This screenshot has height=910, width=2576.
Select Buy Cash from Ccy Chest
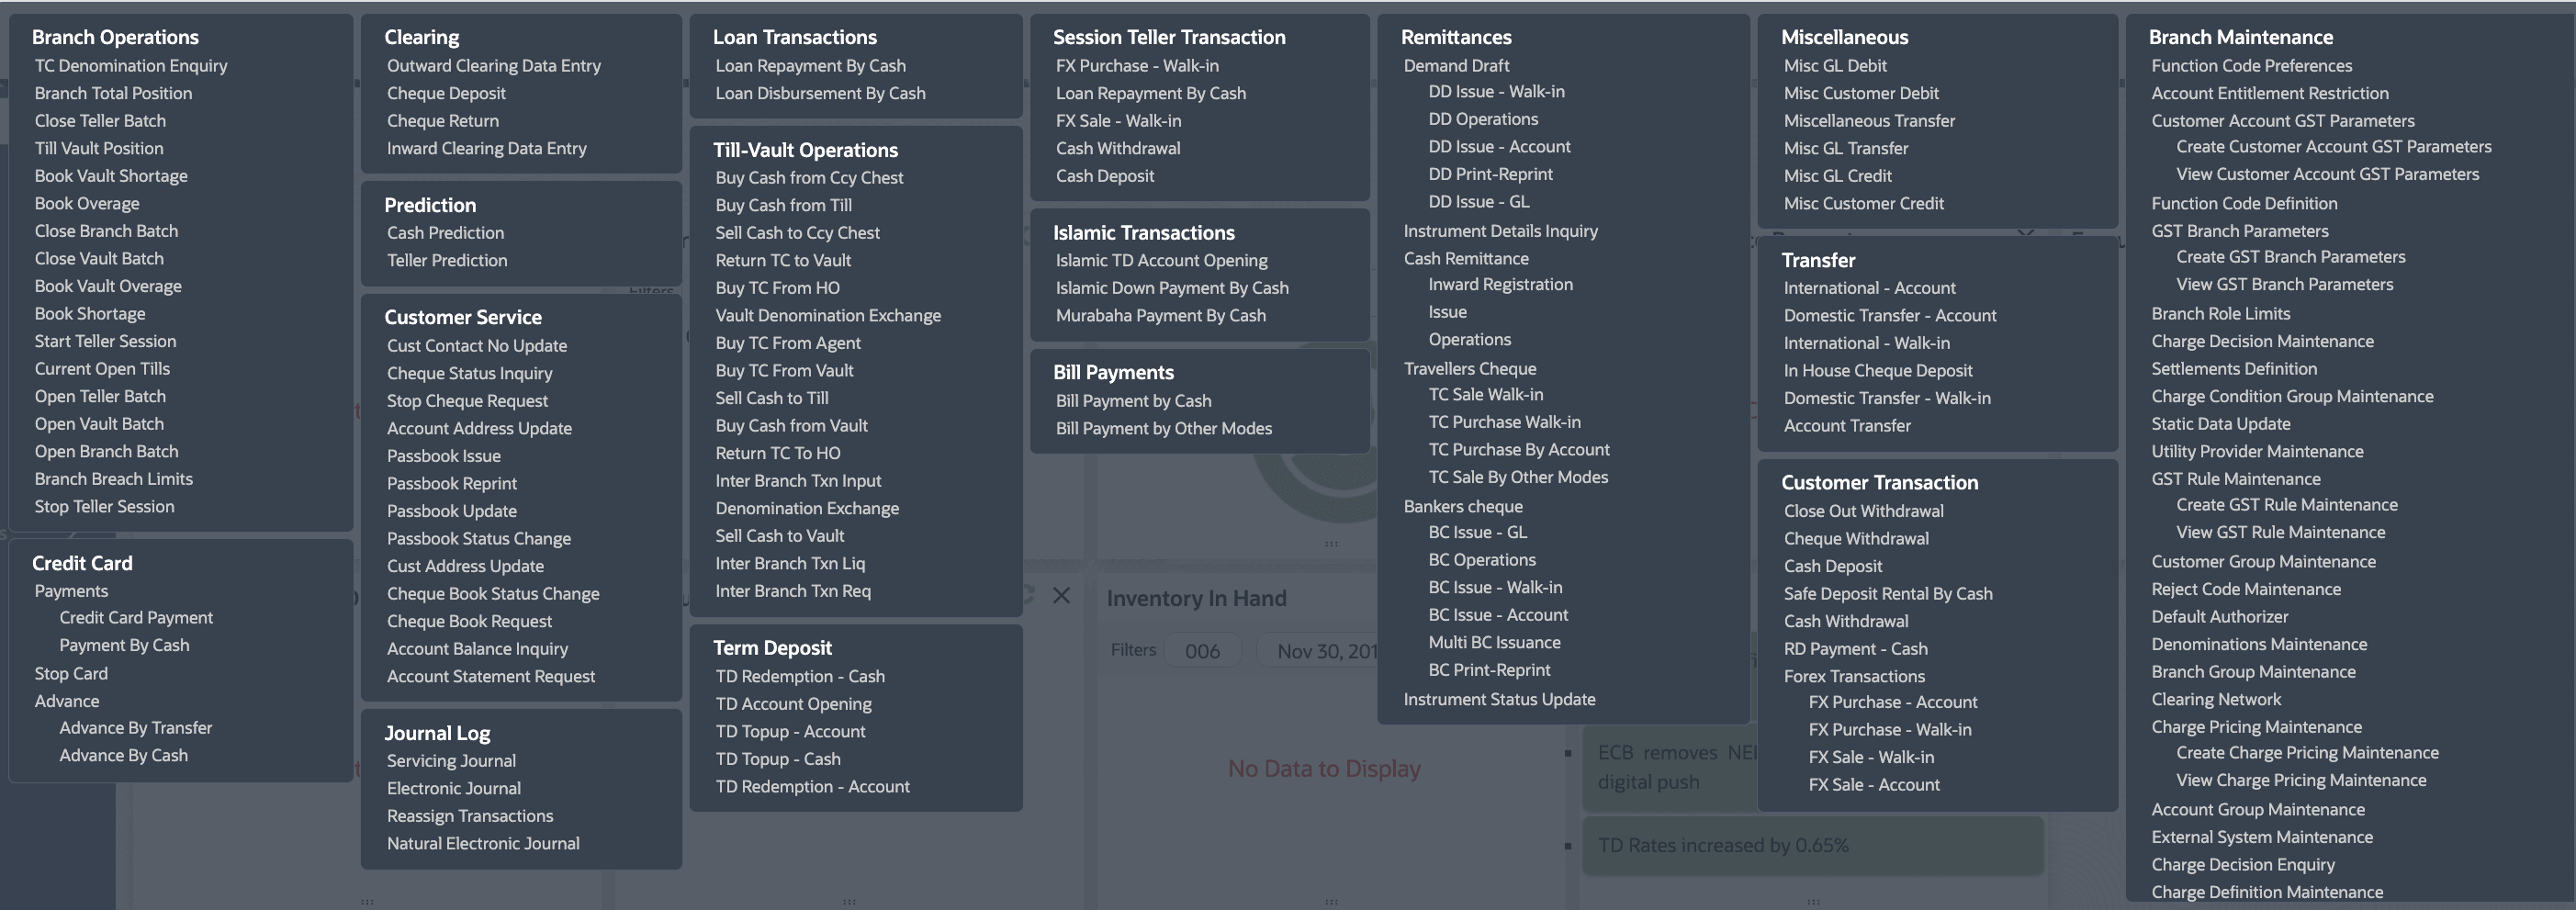(x=809, y=178)
